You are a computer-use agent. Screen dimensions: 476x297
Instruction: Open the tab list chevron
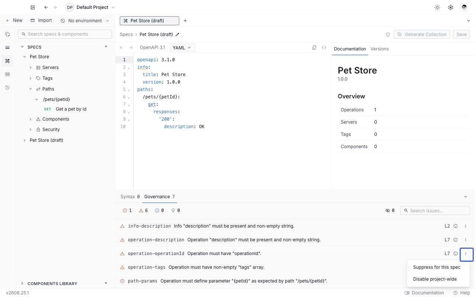tap(469, 21)
